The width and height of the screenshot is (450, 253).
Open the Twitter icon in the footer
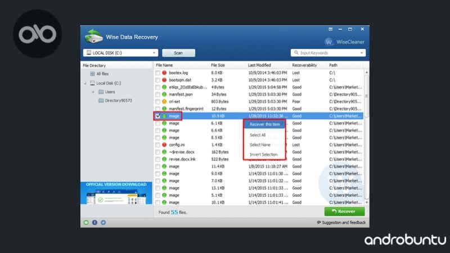103,223
